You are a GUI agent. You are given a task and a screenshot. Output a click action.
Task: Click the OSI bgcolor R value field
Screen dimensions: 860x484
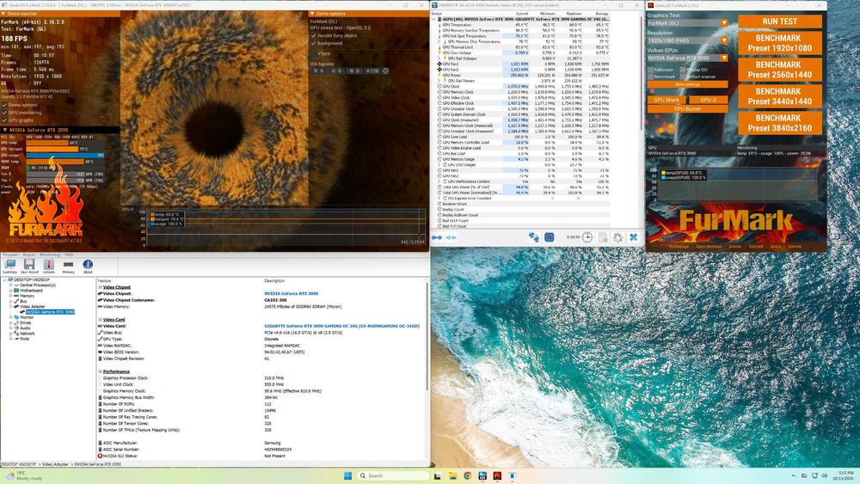(x=319, y=70)
